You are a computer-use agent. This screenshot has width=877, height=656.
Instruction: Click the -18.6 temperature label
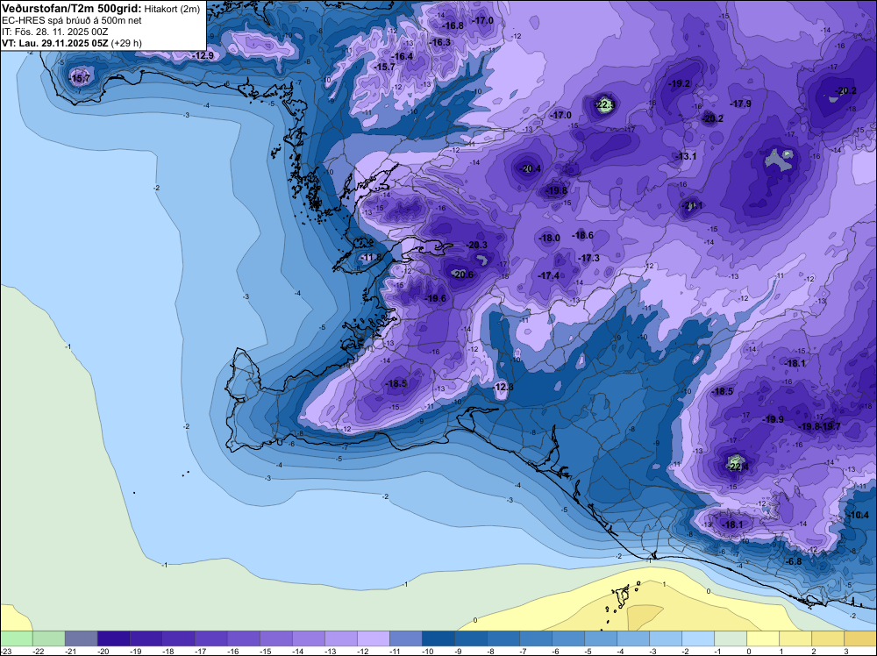583,235
